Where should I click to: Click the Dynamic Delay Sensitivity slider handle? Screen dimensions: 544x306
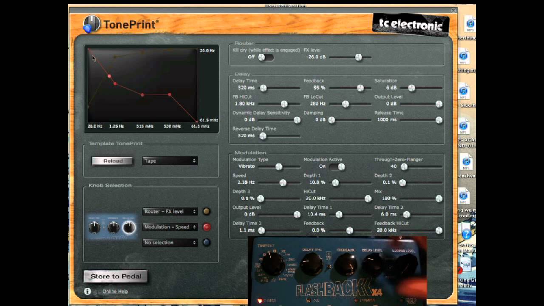(x=297, y=120)
